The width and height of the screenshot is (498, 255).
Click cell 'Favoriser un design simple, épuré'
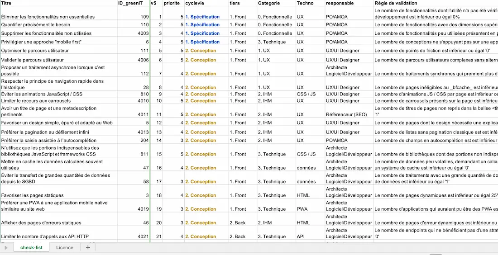[59, 122]
